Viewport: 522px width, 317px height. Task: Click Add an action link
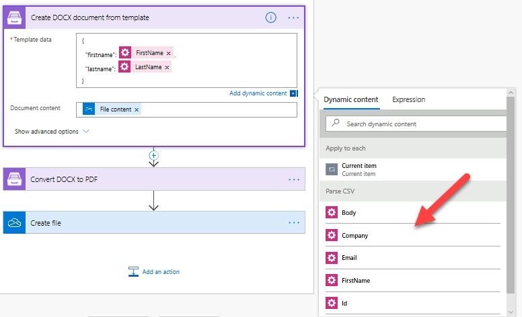pyautogui.click(x=161, y=271)
